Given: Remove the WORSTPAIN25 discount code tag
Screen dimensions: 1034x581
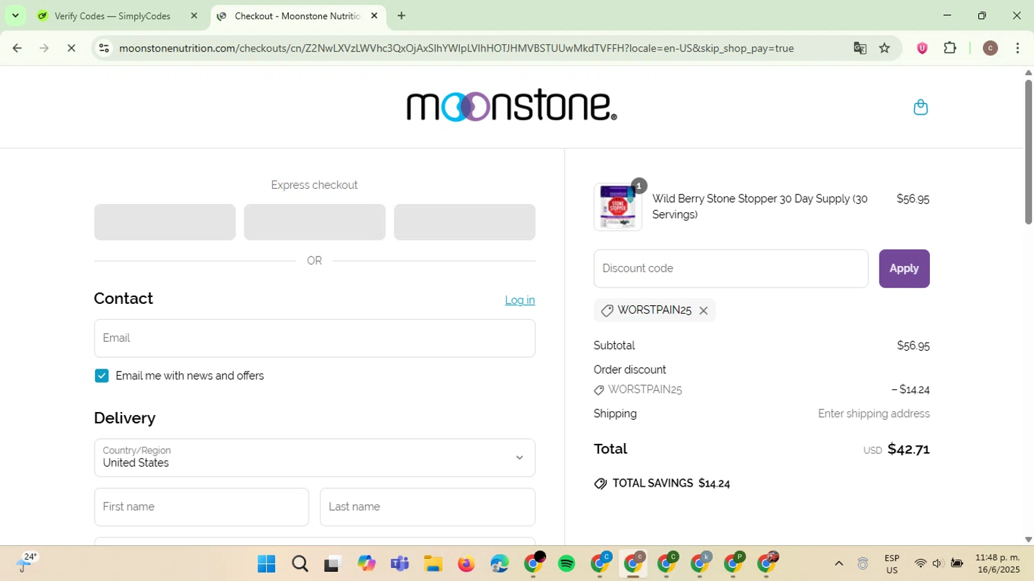Looking at the screenshot, I should coord(703,311).
